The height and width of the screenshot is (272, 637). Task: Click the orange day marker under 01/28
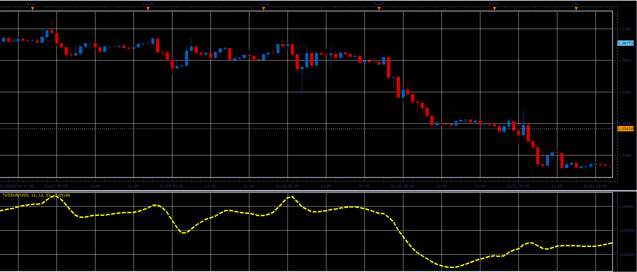click(x=148, y=9)
